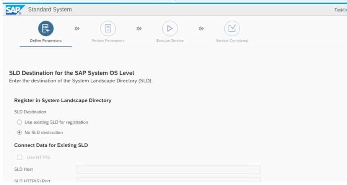Click the SAP logo

[x=15, y=10]
